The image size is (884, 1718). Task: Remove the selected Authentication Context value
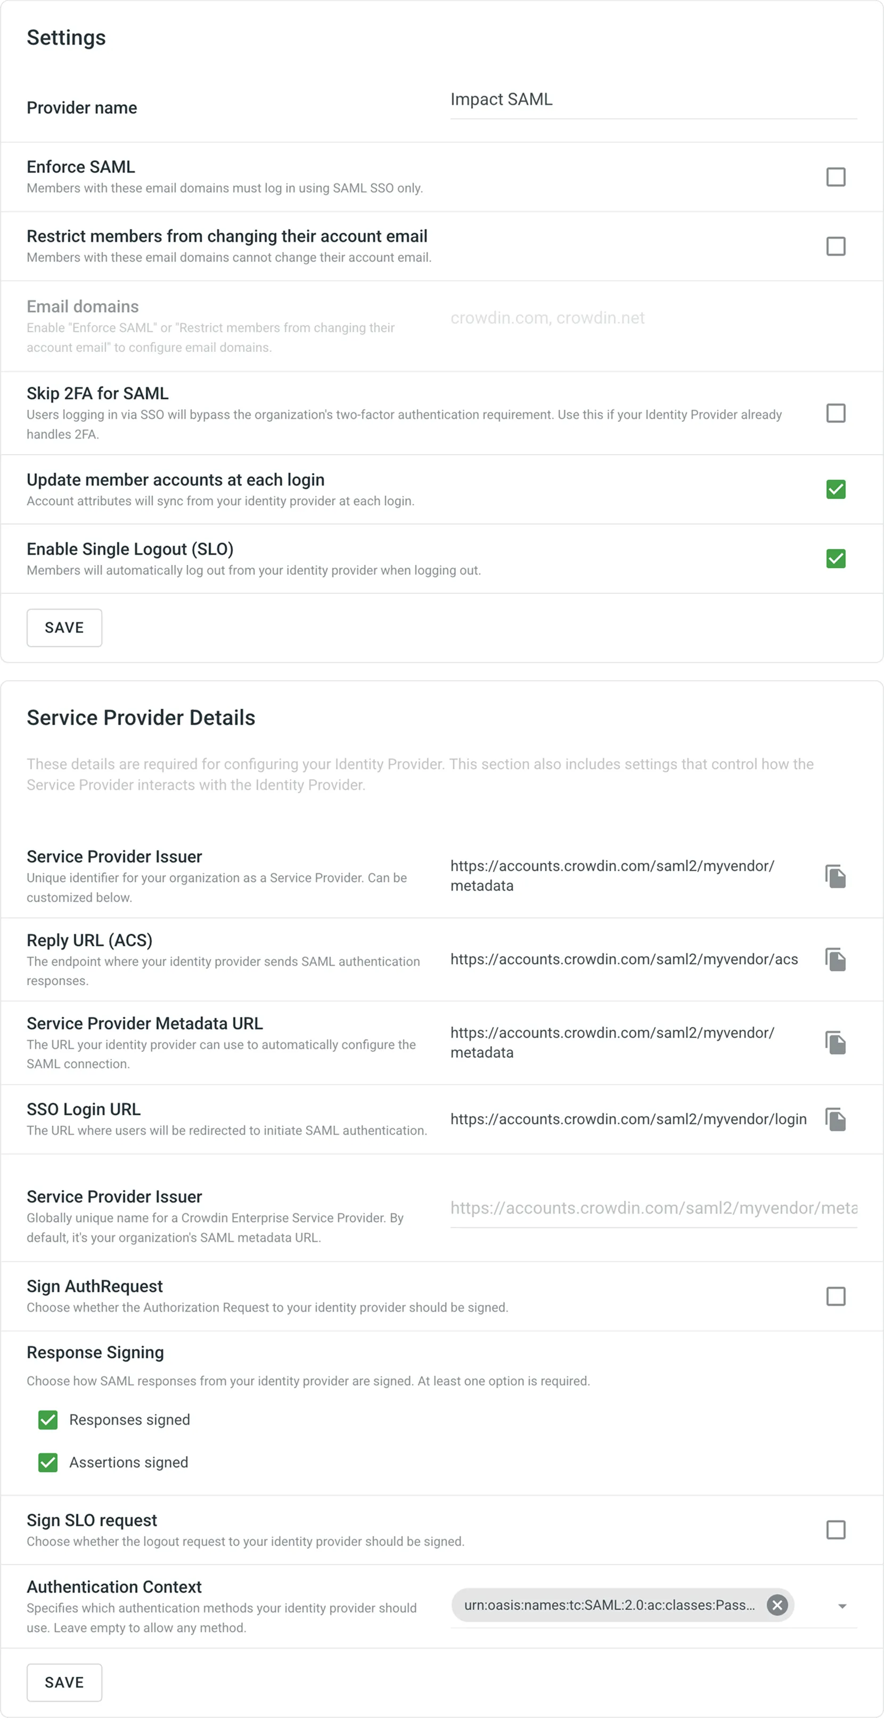[x=777, y=1606]
